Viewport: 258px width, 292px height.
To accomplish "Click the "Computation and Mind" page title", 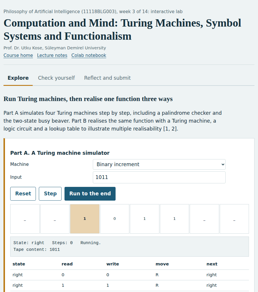I will [122, 29].
